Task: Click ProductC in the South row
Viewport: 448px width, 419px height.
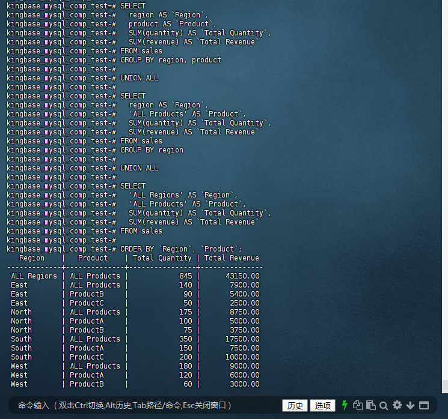Action: point(87,357)
